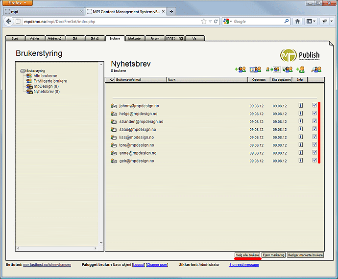
Task: Bookmark page with the star icon
Action: click(204, 22)
